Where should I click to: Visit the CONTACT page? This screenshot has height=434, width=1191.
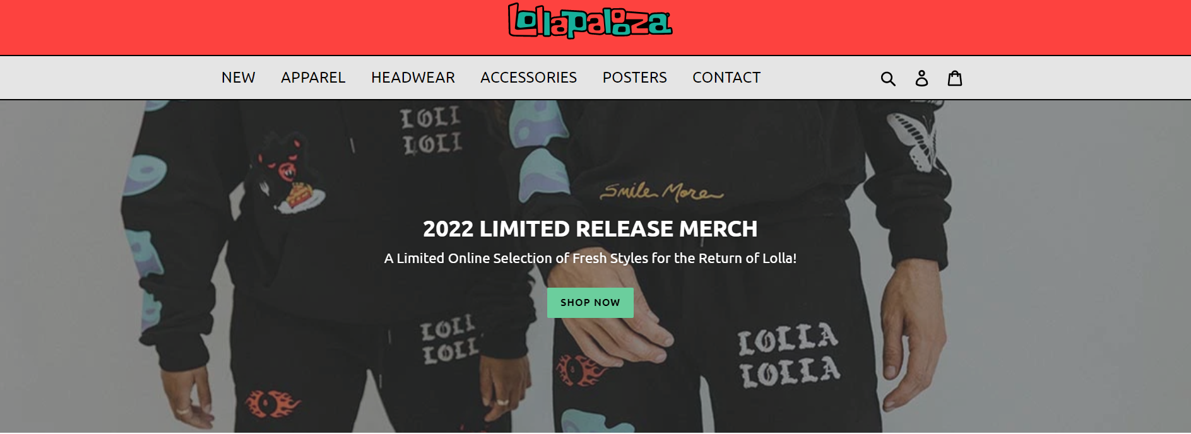(x=726, y=78)
